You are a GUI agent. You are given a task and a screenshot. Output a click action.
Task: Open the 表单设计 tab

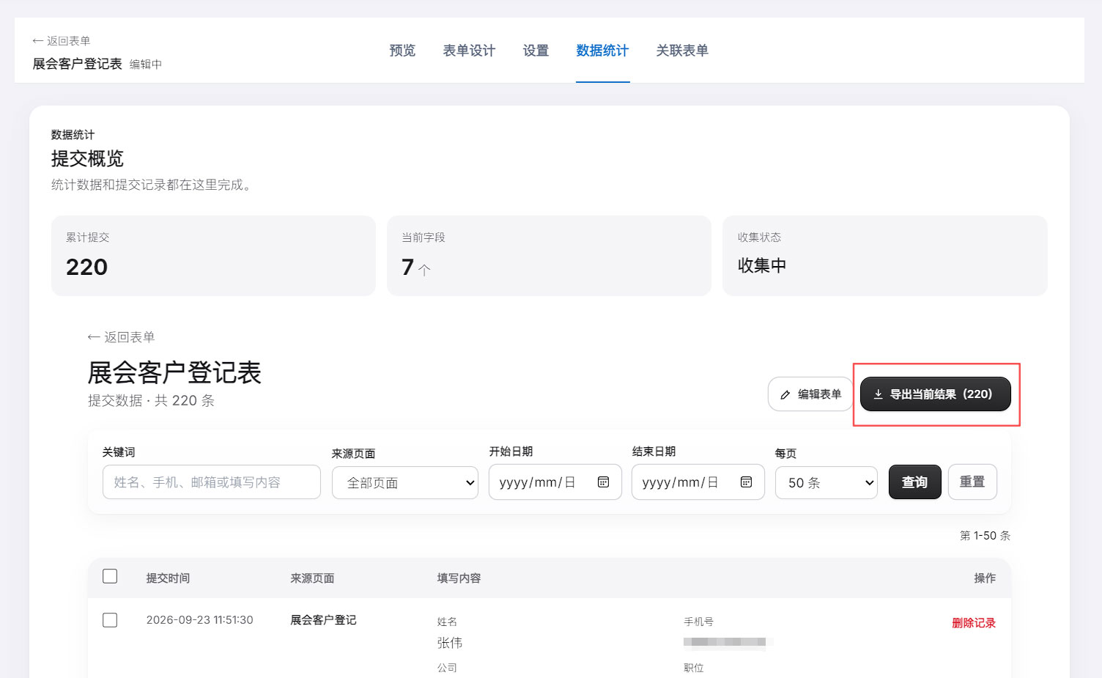[x=469, y=51]
